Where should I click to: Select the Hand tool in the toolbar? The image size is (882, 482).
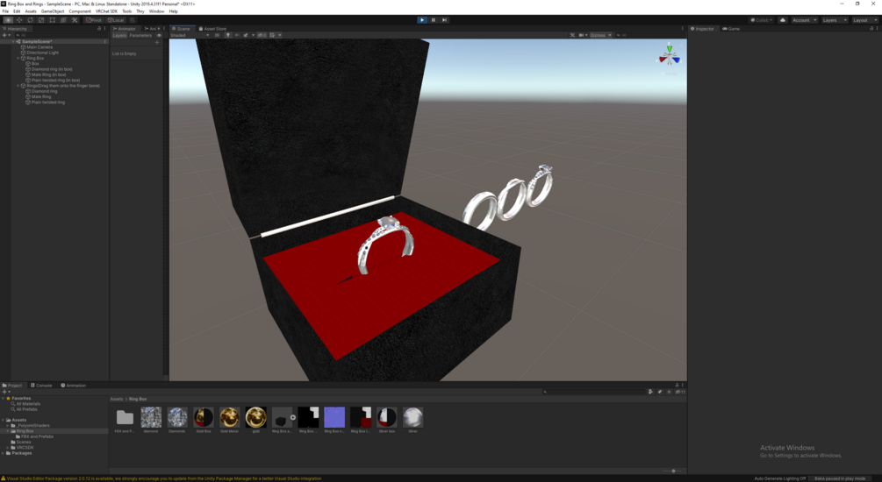[8, 19]
